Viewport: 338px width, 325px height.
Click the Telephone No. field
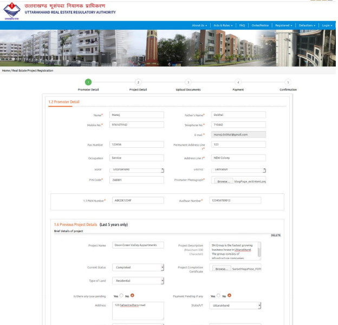tap(238, 125)
